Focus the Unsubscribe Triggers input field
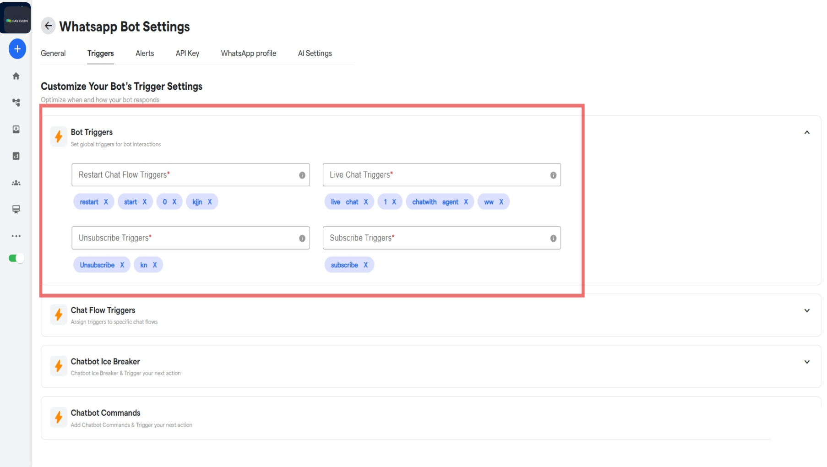This screenshot has width=827, height=467. (190, 238)
